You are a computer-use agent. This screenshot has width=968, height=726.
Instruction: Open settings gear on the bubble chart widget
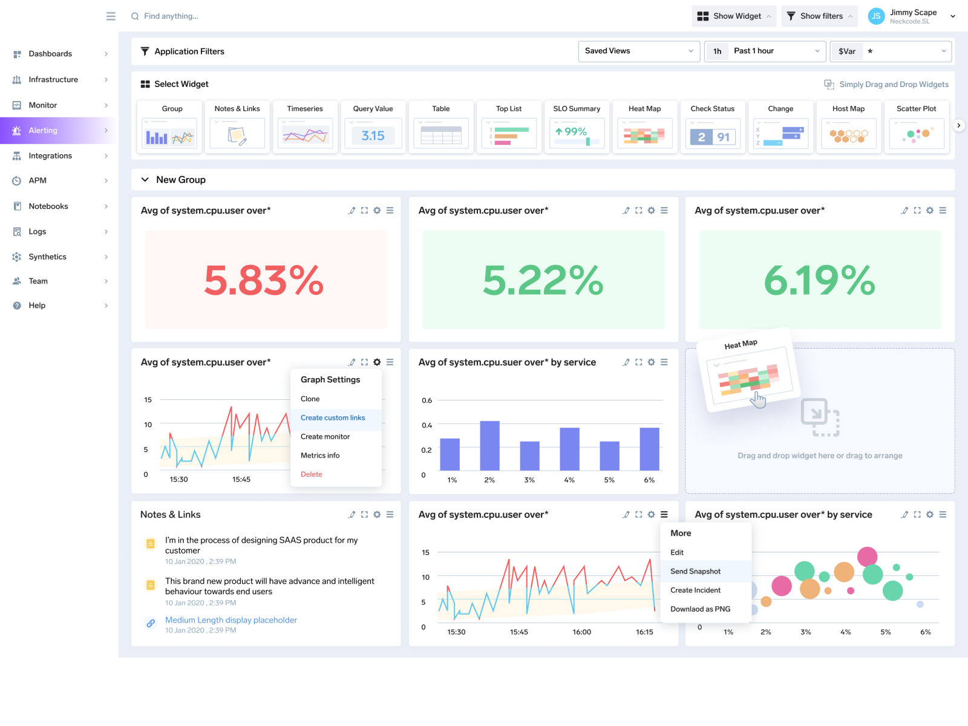(930, 514)
